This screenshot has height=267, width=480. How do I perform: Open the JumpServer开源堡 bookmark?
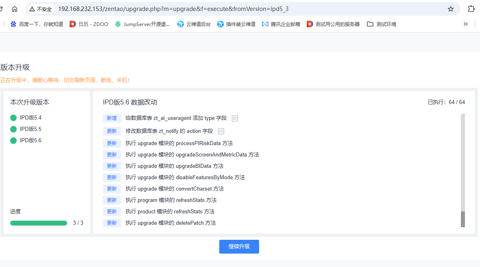pos(142,24)
